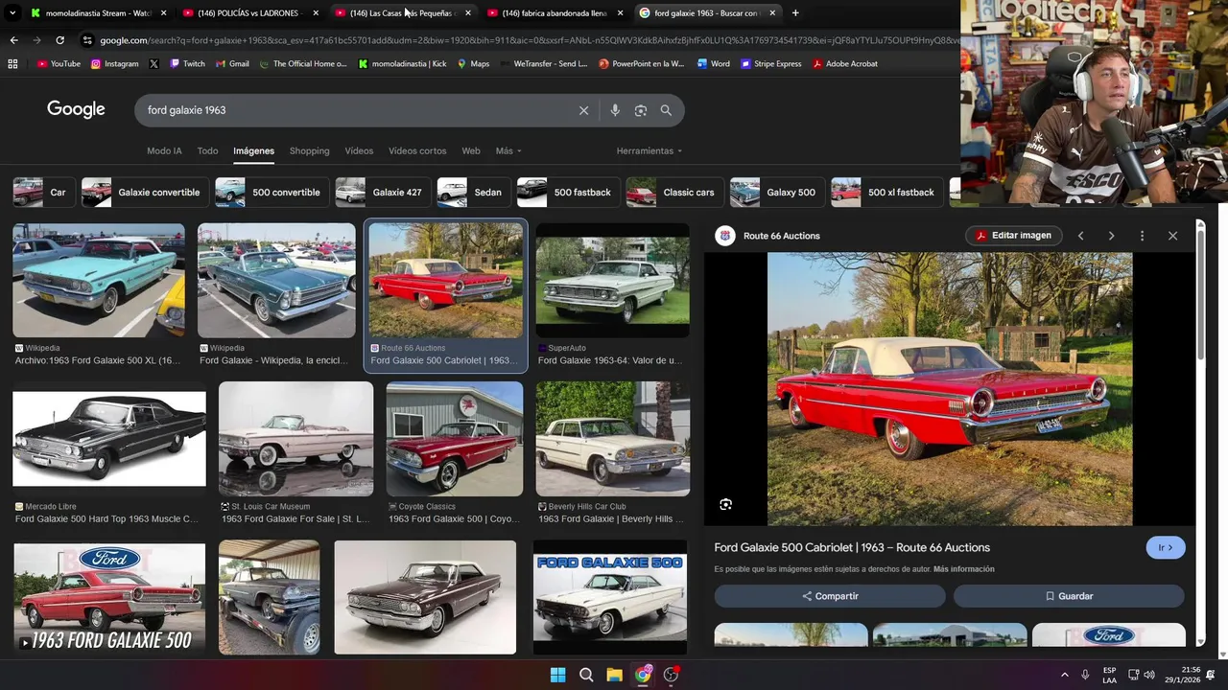Open Windows taskbar search

click(x=586, y=675)
